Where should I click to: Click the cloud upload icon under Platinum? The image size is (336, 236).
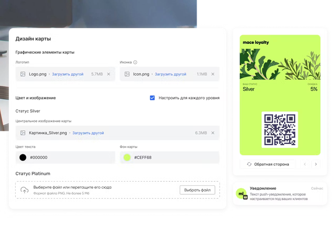click(25, 190)
